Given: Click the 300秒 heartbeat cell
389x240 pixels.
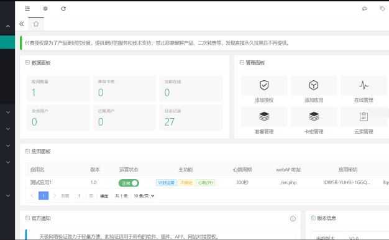Looking at the screenshot, I should (242, 182).
